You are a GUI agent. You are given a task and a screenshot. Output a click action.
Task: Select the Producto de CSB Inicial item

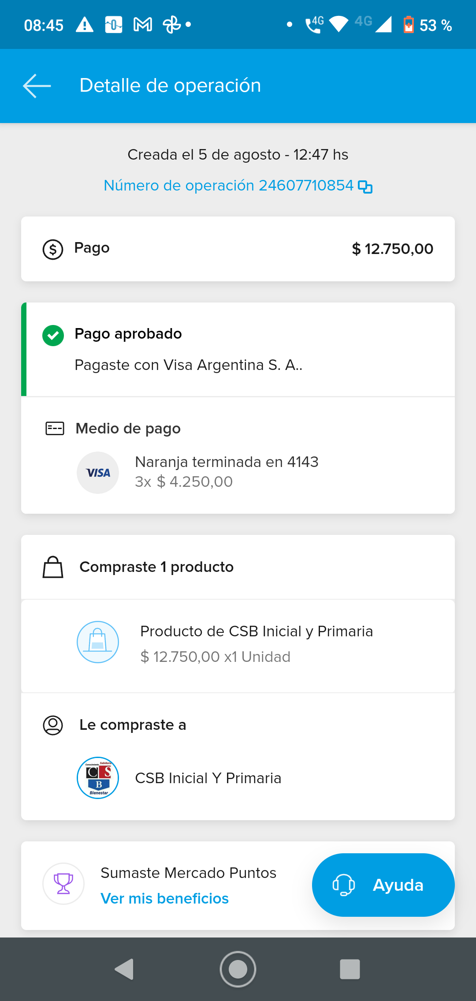pos(257,631)
